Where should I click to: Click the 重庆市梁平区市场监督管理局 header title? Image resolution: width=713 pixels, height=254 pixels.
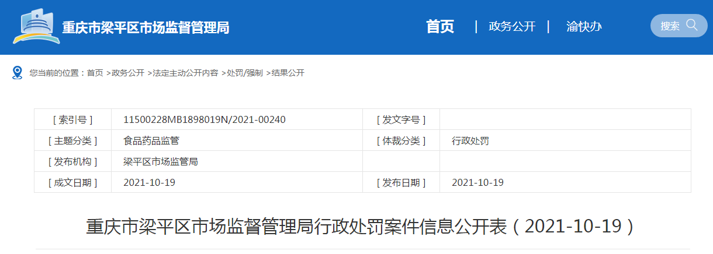click(146, 27)
